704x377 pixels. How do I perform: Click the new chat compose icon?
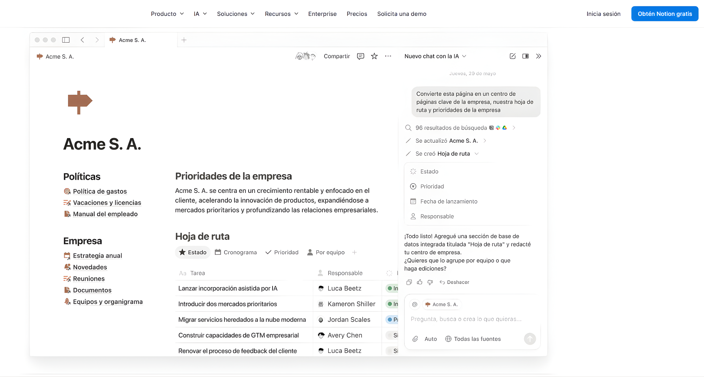[x=513, y=56]
